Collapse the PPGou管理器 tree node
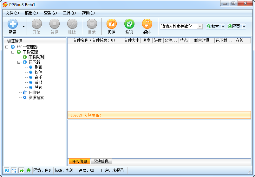Viewport: 255px width, 177px height. coord(7,47)
